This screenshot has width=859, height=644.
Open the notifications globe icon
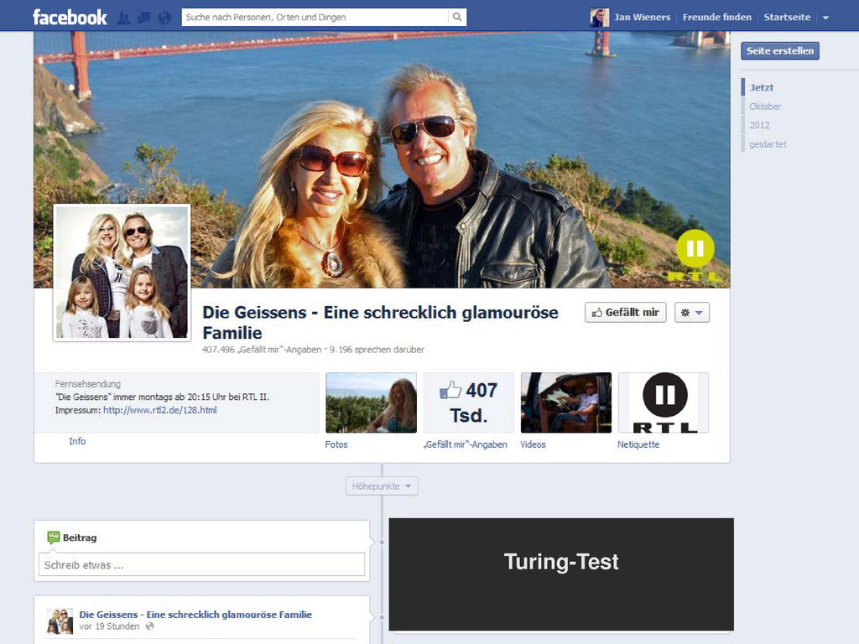(164, 18)
